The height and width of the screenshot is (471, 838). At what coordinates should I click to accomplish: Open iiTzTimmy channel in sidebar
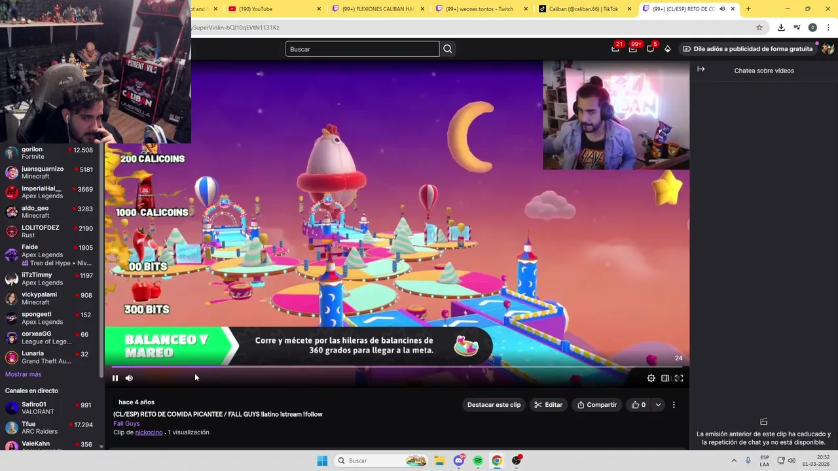tap(49, 279)
